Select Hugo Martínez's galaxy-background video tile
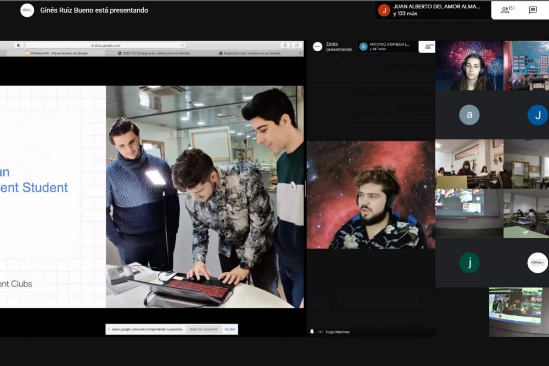 coord(371,195)
